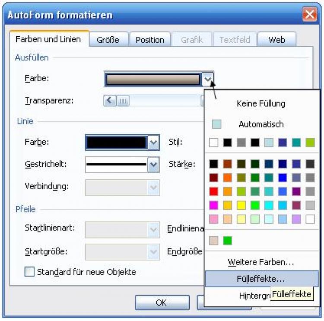Viewport: 324px width, 321px height.
Task: Select Fülleffekte menu entry
Action: coord(261,279)
